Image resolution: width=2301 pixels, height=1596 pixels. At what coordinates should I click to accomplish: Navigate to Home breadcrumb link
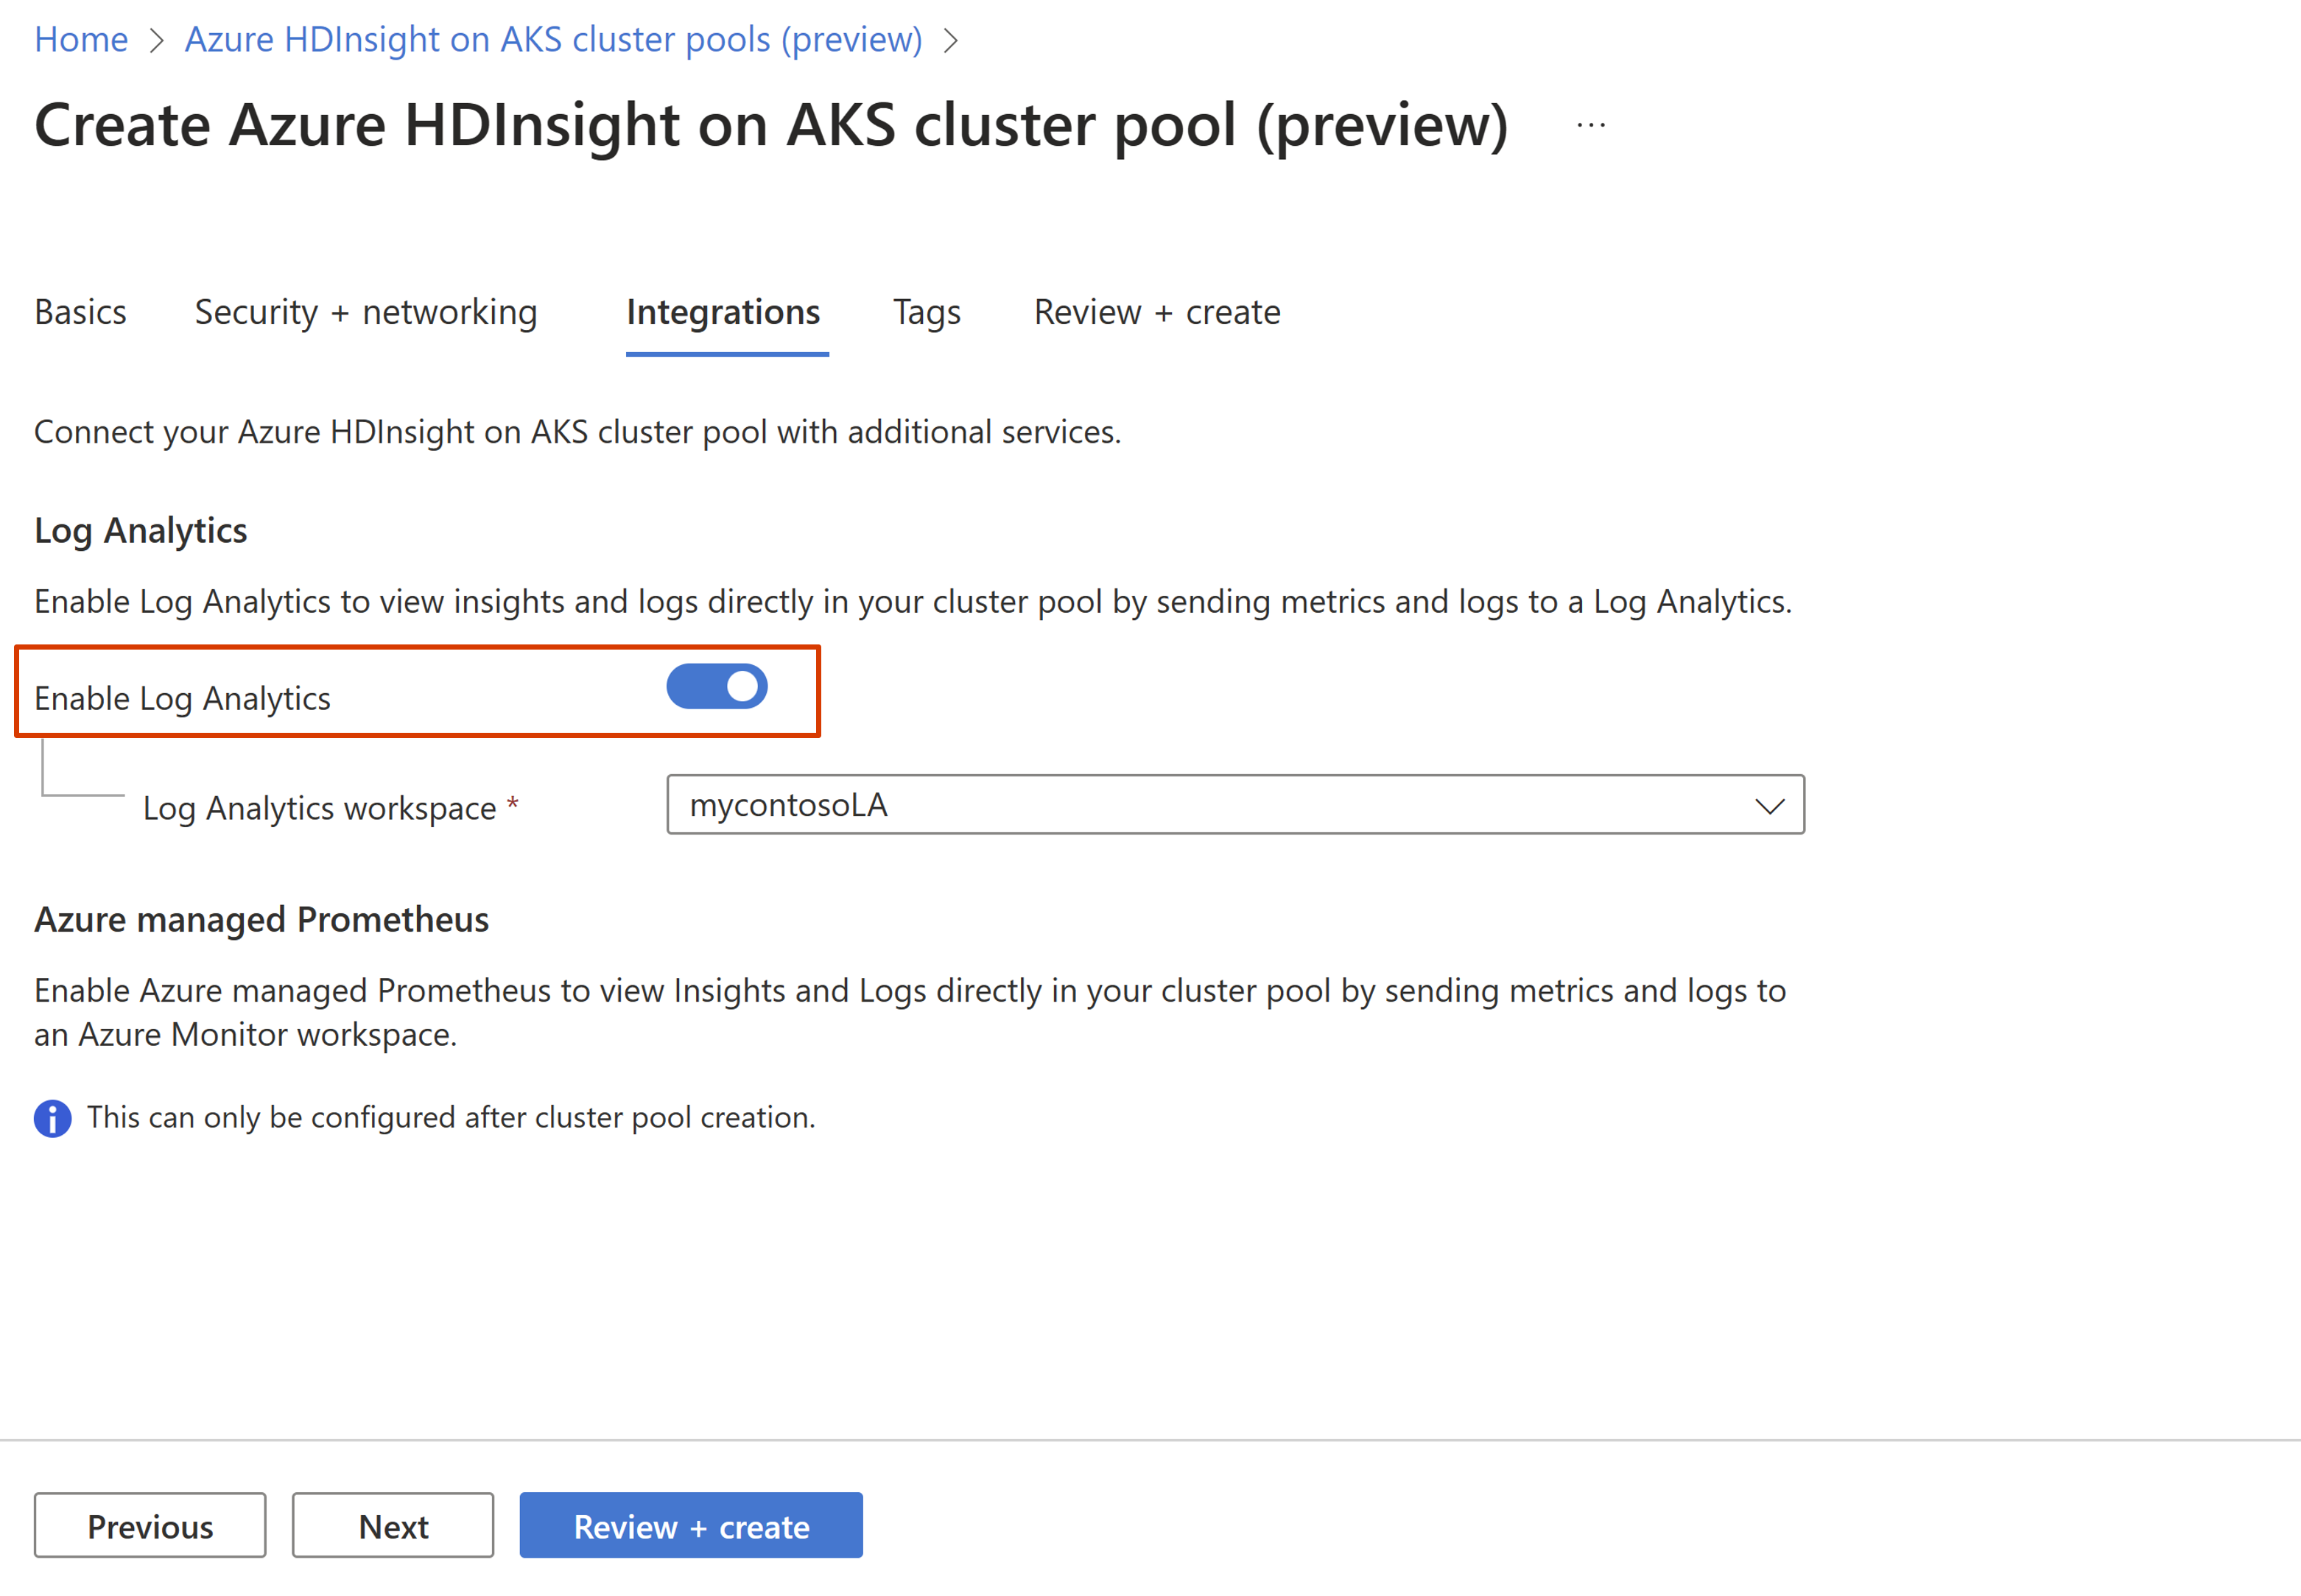(x=81, y=40)
